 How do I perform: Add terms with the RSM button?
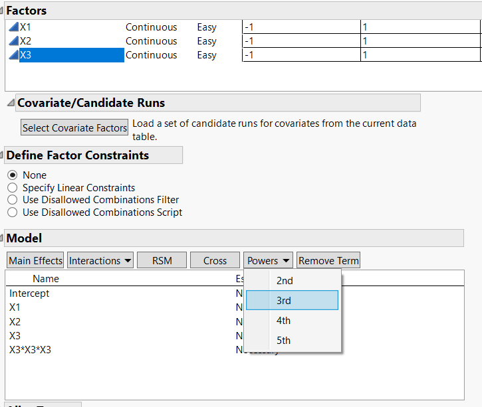pos(162,261)
